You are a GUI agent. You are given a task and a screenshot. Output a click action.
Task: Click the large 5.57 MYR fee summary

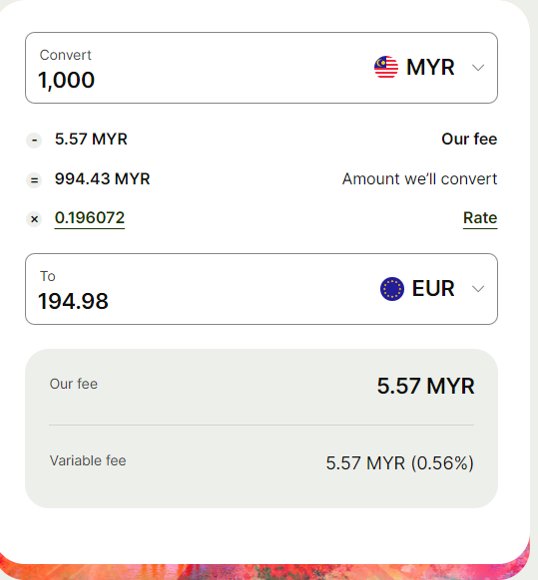426,387
